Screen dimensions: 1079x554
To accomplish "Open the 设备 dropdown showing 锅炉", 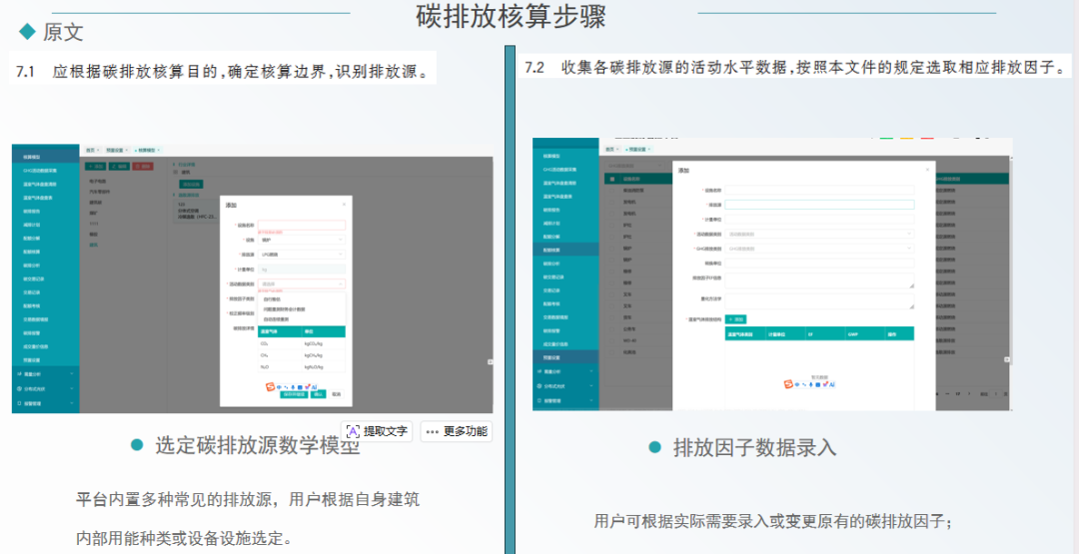I will tap(302, 240).
